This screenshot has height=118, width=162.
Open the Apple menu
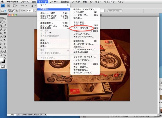coord(3,2)
